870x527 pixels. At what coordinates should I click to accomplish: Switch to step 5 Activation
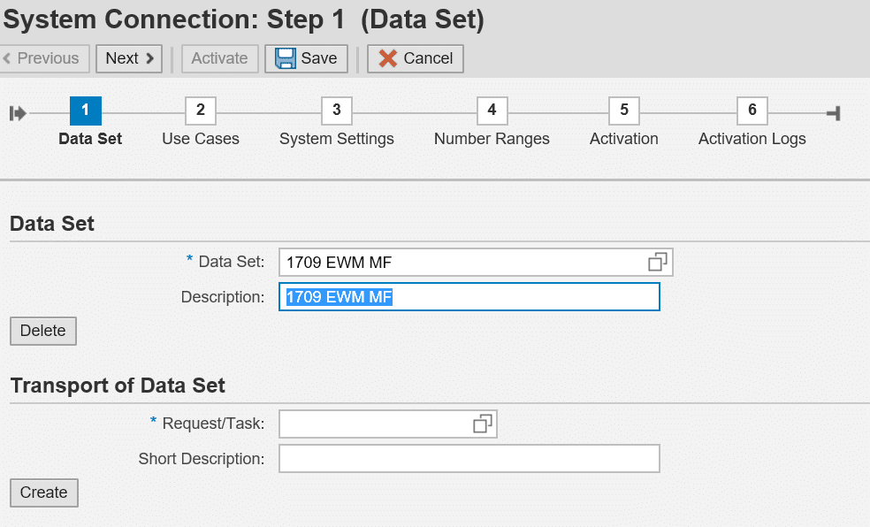(624, 111)
